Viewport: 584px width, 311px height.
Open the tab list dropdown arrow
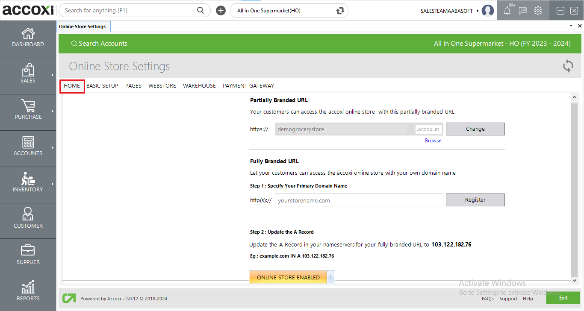click(x=570, y=26)
